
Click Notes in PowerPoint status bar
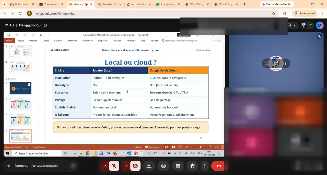(x=137, y=147)
